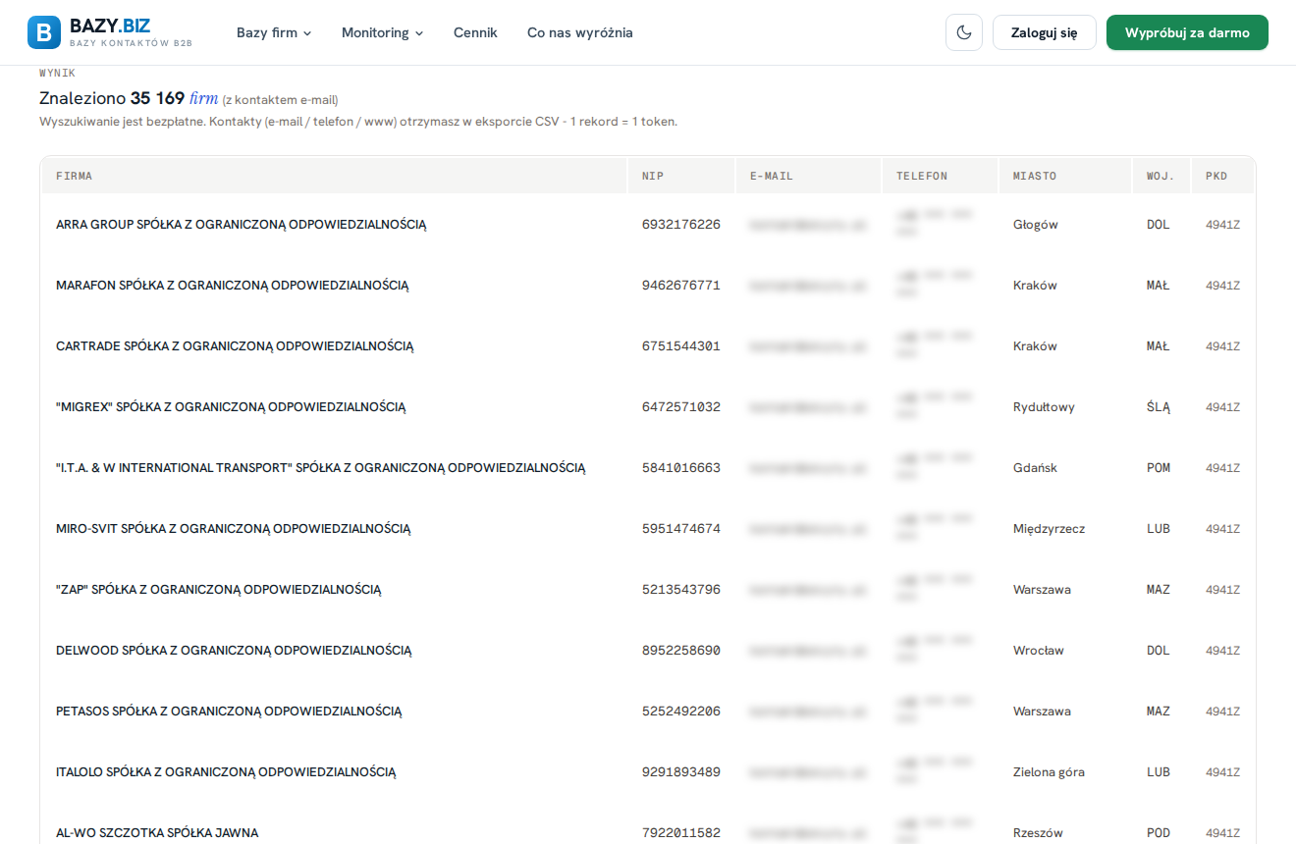This screenshot has width=1296, height=844.
Task: Click the I.T.A. & W INTERNATIONAL TRANSPORT entry
Action: click(320, 468)
